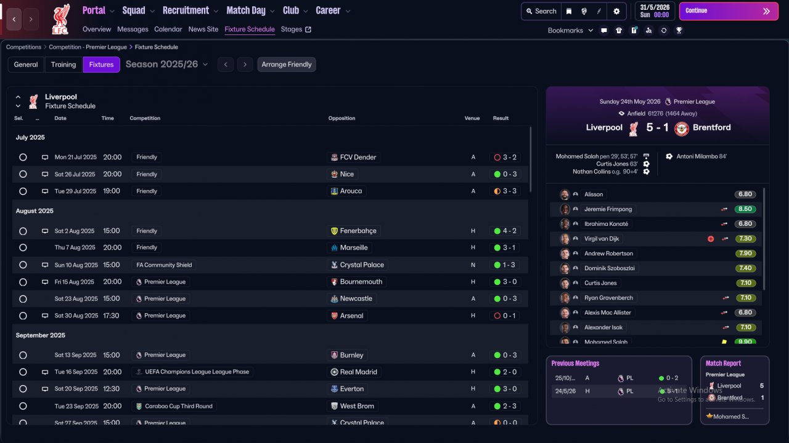This screenshot has height=443, width=789.
Task: Click the external link icon next to Stages
Action: click(x=308, y=30)
